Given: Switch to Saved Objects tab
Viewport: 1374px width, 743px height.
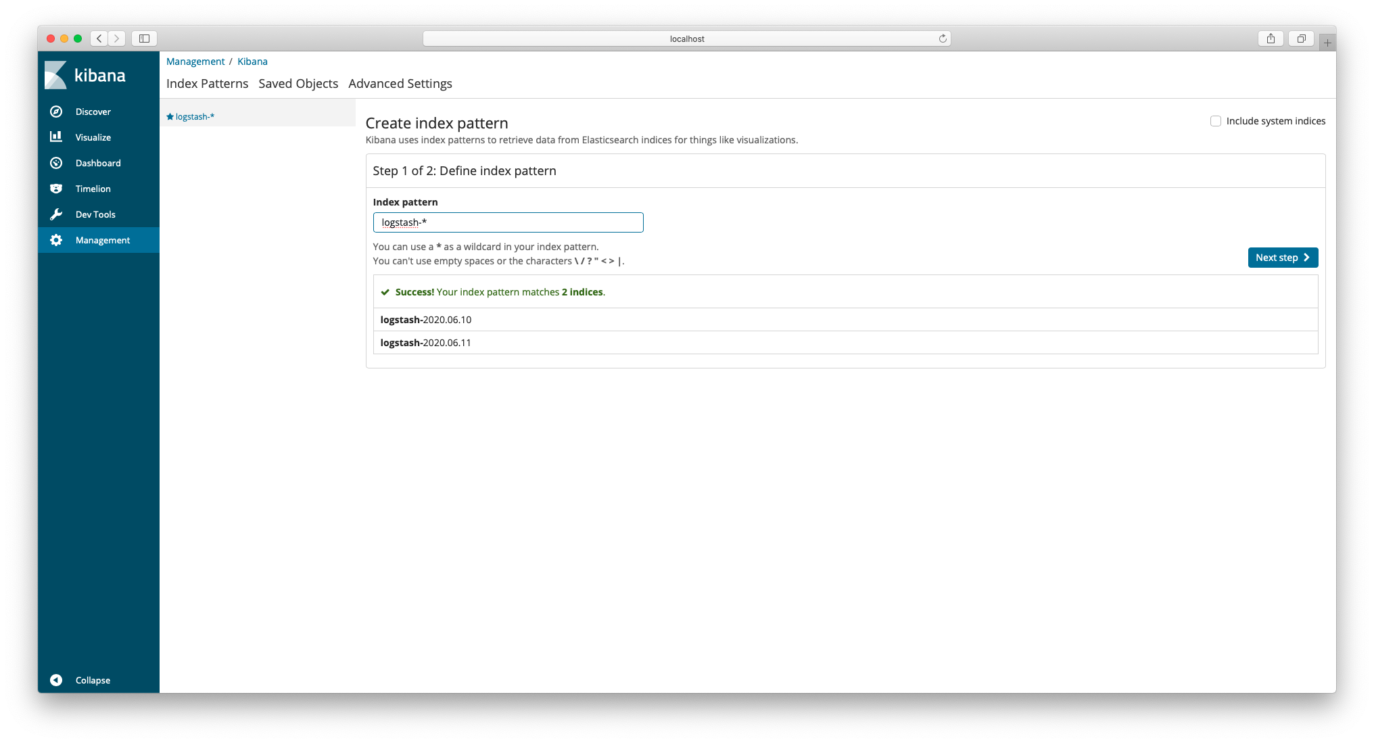Looking at the screenshot, I should 298,84.
